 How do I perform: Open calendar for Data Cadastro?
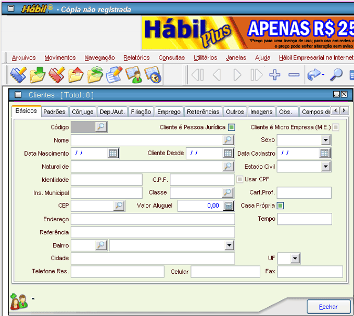(x=325, y=153)
